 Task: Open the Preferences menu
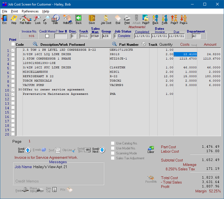[30, 11]
